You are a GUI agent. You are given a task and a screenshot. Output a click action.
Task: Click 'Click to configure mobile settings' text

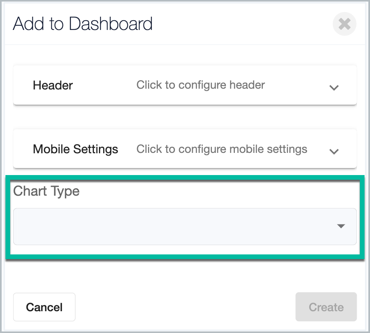(222, 149)
